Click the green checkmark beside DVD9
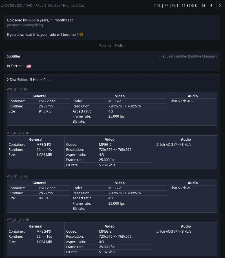Screen dimensions: 225x258 coord(3,6)
